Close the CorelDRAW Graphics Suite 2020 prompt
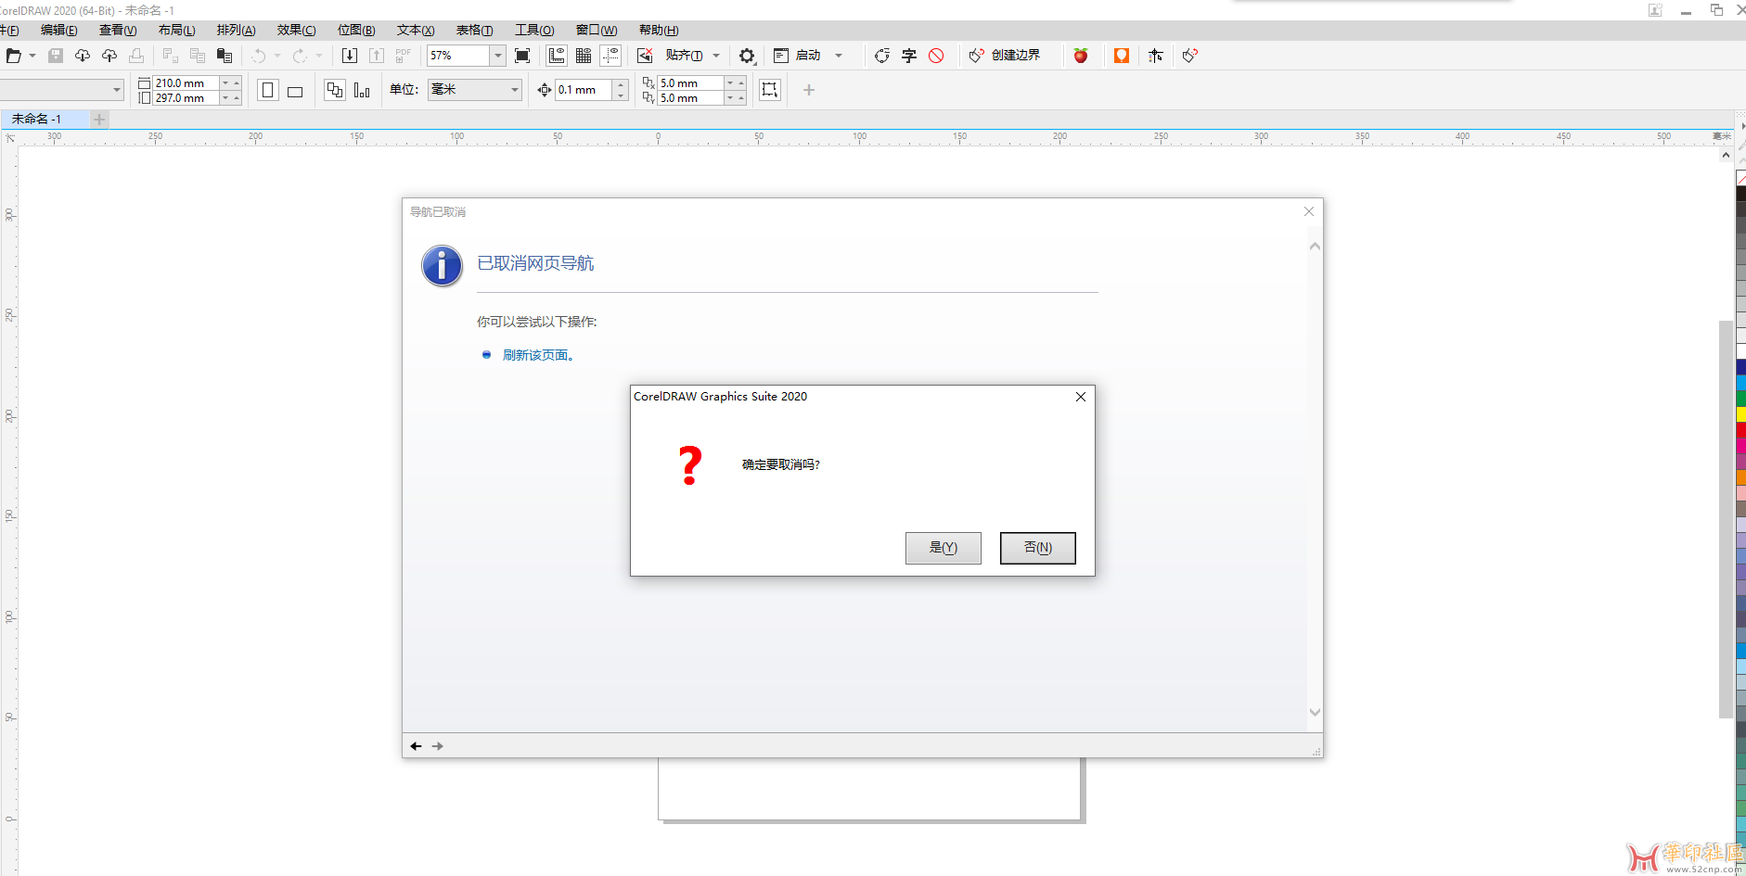Screen dimensions: 1746x876 click(1081, 397)
